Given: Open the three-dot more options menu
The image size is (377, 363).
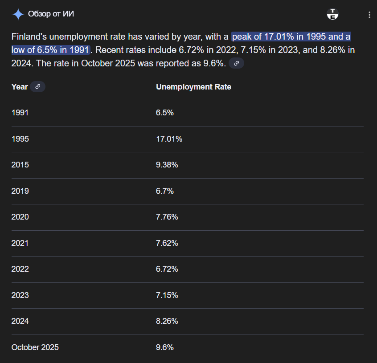Looking at the screenshot, I should 369,15.
